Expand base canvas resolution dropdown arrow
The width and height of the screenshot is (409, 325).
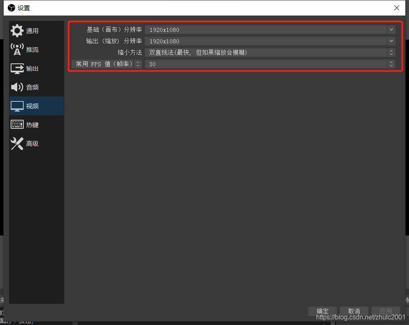click(x=391, y=30)
